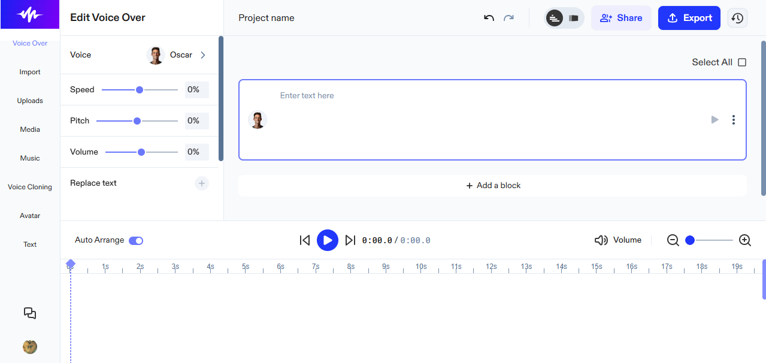Open the plus control next to Replace text
The image size is (766, 363).
202,183
